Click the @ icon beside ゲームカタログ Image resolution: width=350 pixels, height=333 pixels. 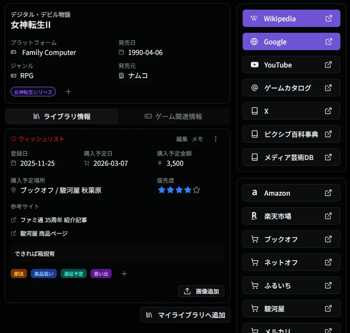[255, 88]
